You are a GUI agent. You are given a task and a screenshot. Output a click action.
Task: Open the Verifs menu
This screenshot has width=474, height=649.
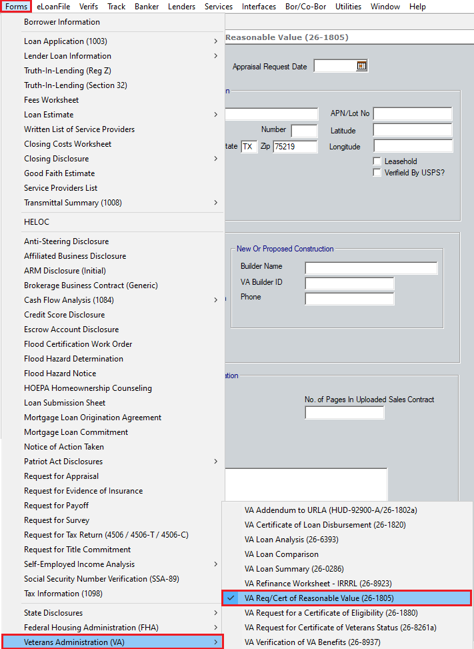(89, 7)
